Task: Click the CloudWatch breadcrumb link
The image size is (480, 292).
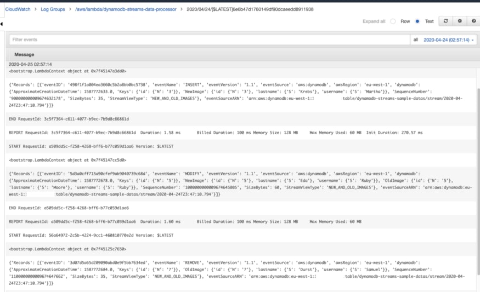Action: [18, 9]
